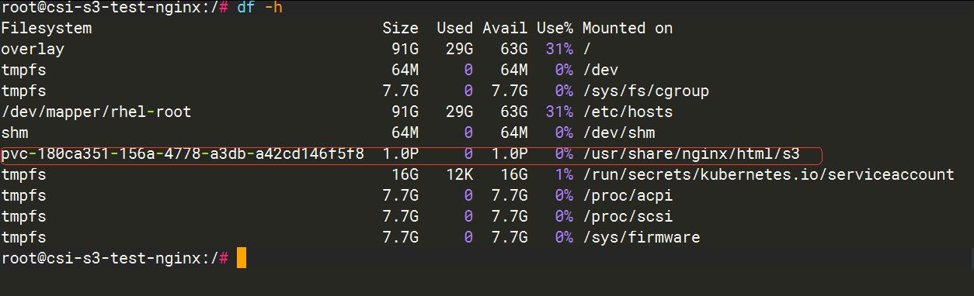Click the /etc/hosts mount path
Screen dimensions: 974x296
[628, 112]
